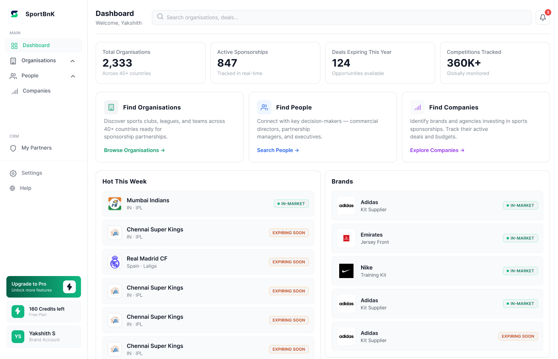The width and height of the screenshot is (558, 359).
Task: Open My Partners in CRM section
Action: click(43, 148)
